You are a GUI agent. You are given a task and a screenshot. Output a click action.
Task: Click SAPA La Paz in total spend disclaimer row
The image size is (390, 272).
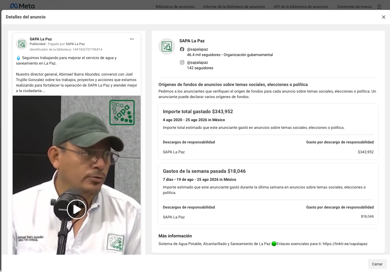click(x=174, y=152)
